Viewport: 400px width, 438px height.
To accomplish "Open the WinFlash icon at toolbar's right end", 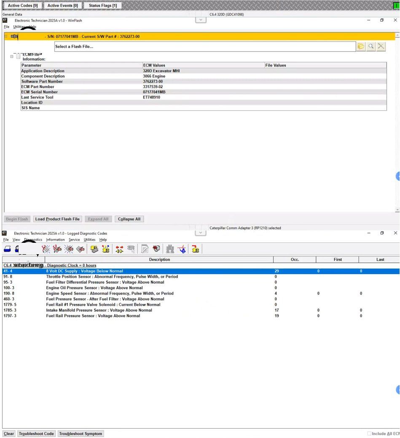I will tap(195, 249).
